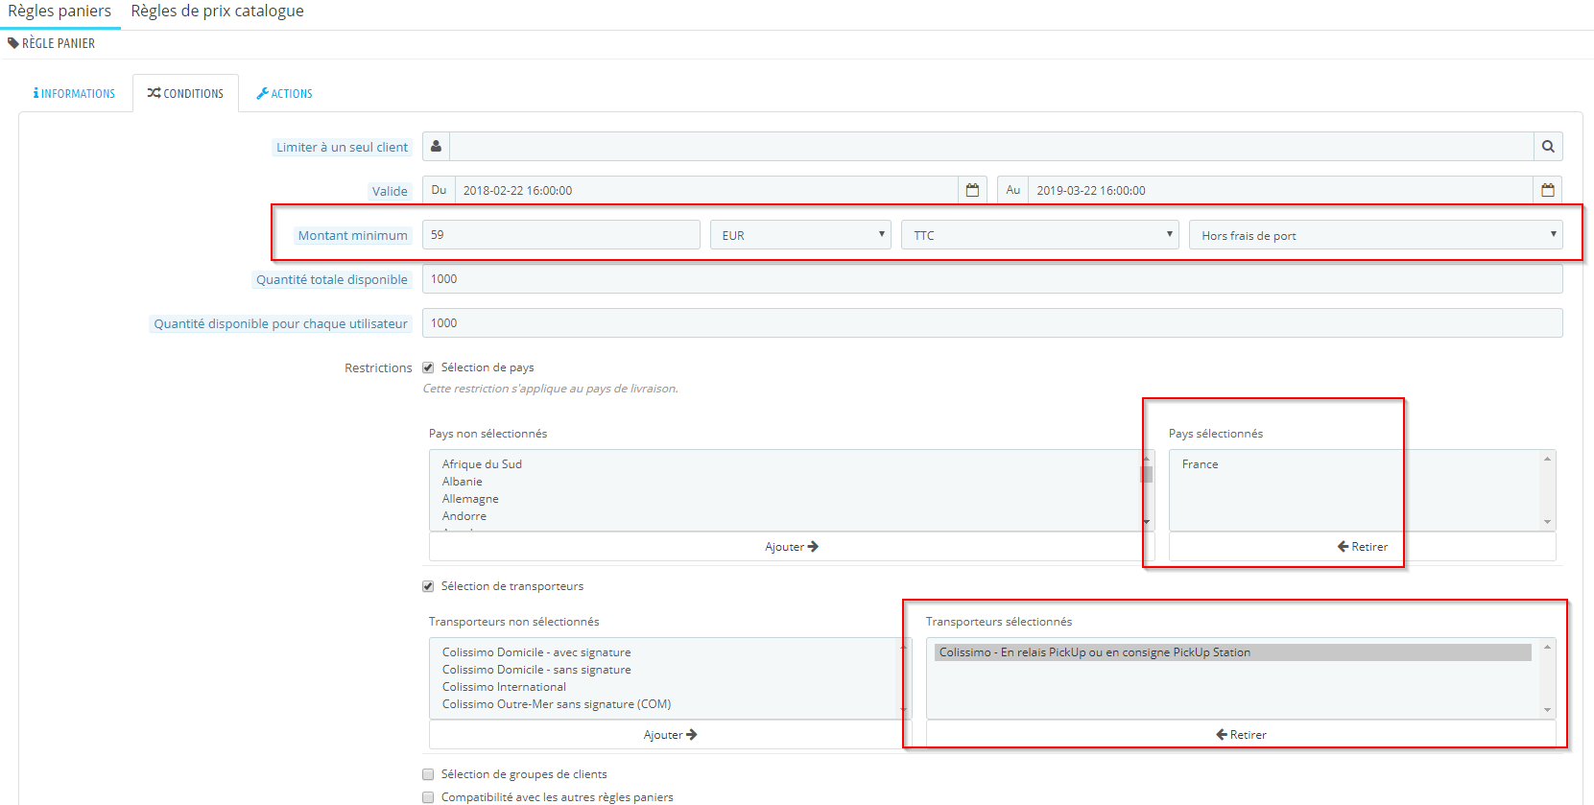This screenshot has width=1594, height=805.
Task: Click the Montant minimum amount field
Action: [x=561, y=235]
